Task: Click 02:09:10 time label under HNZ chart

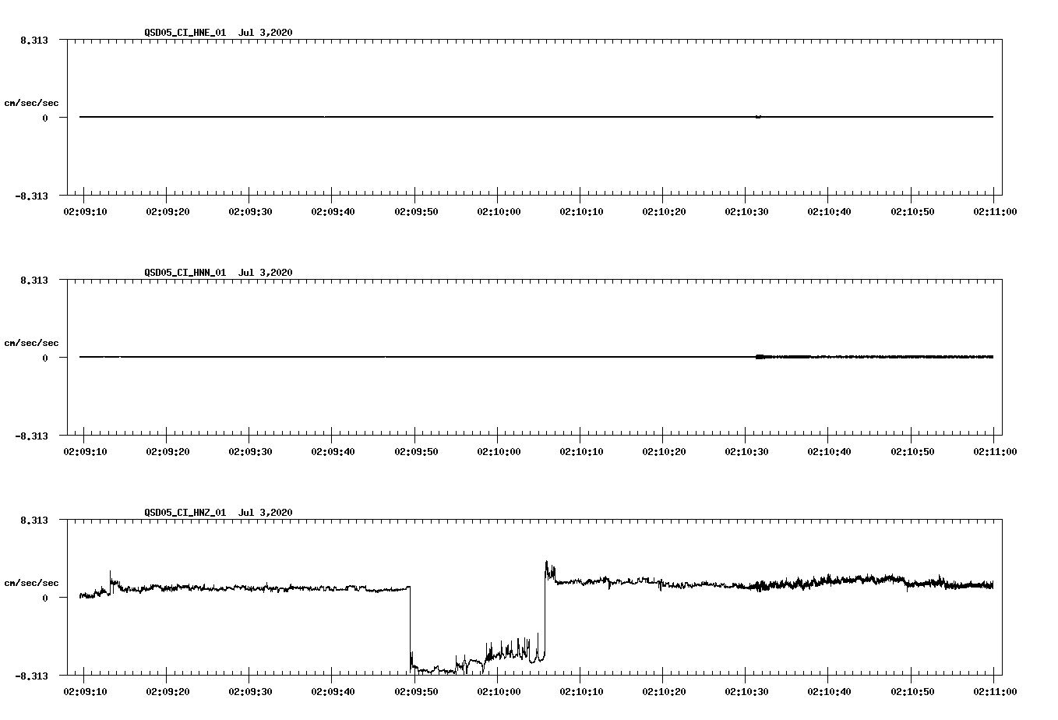Action: tap(84, 691)
